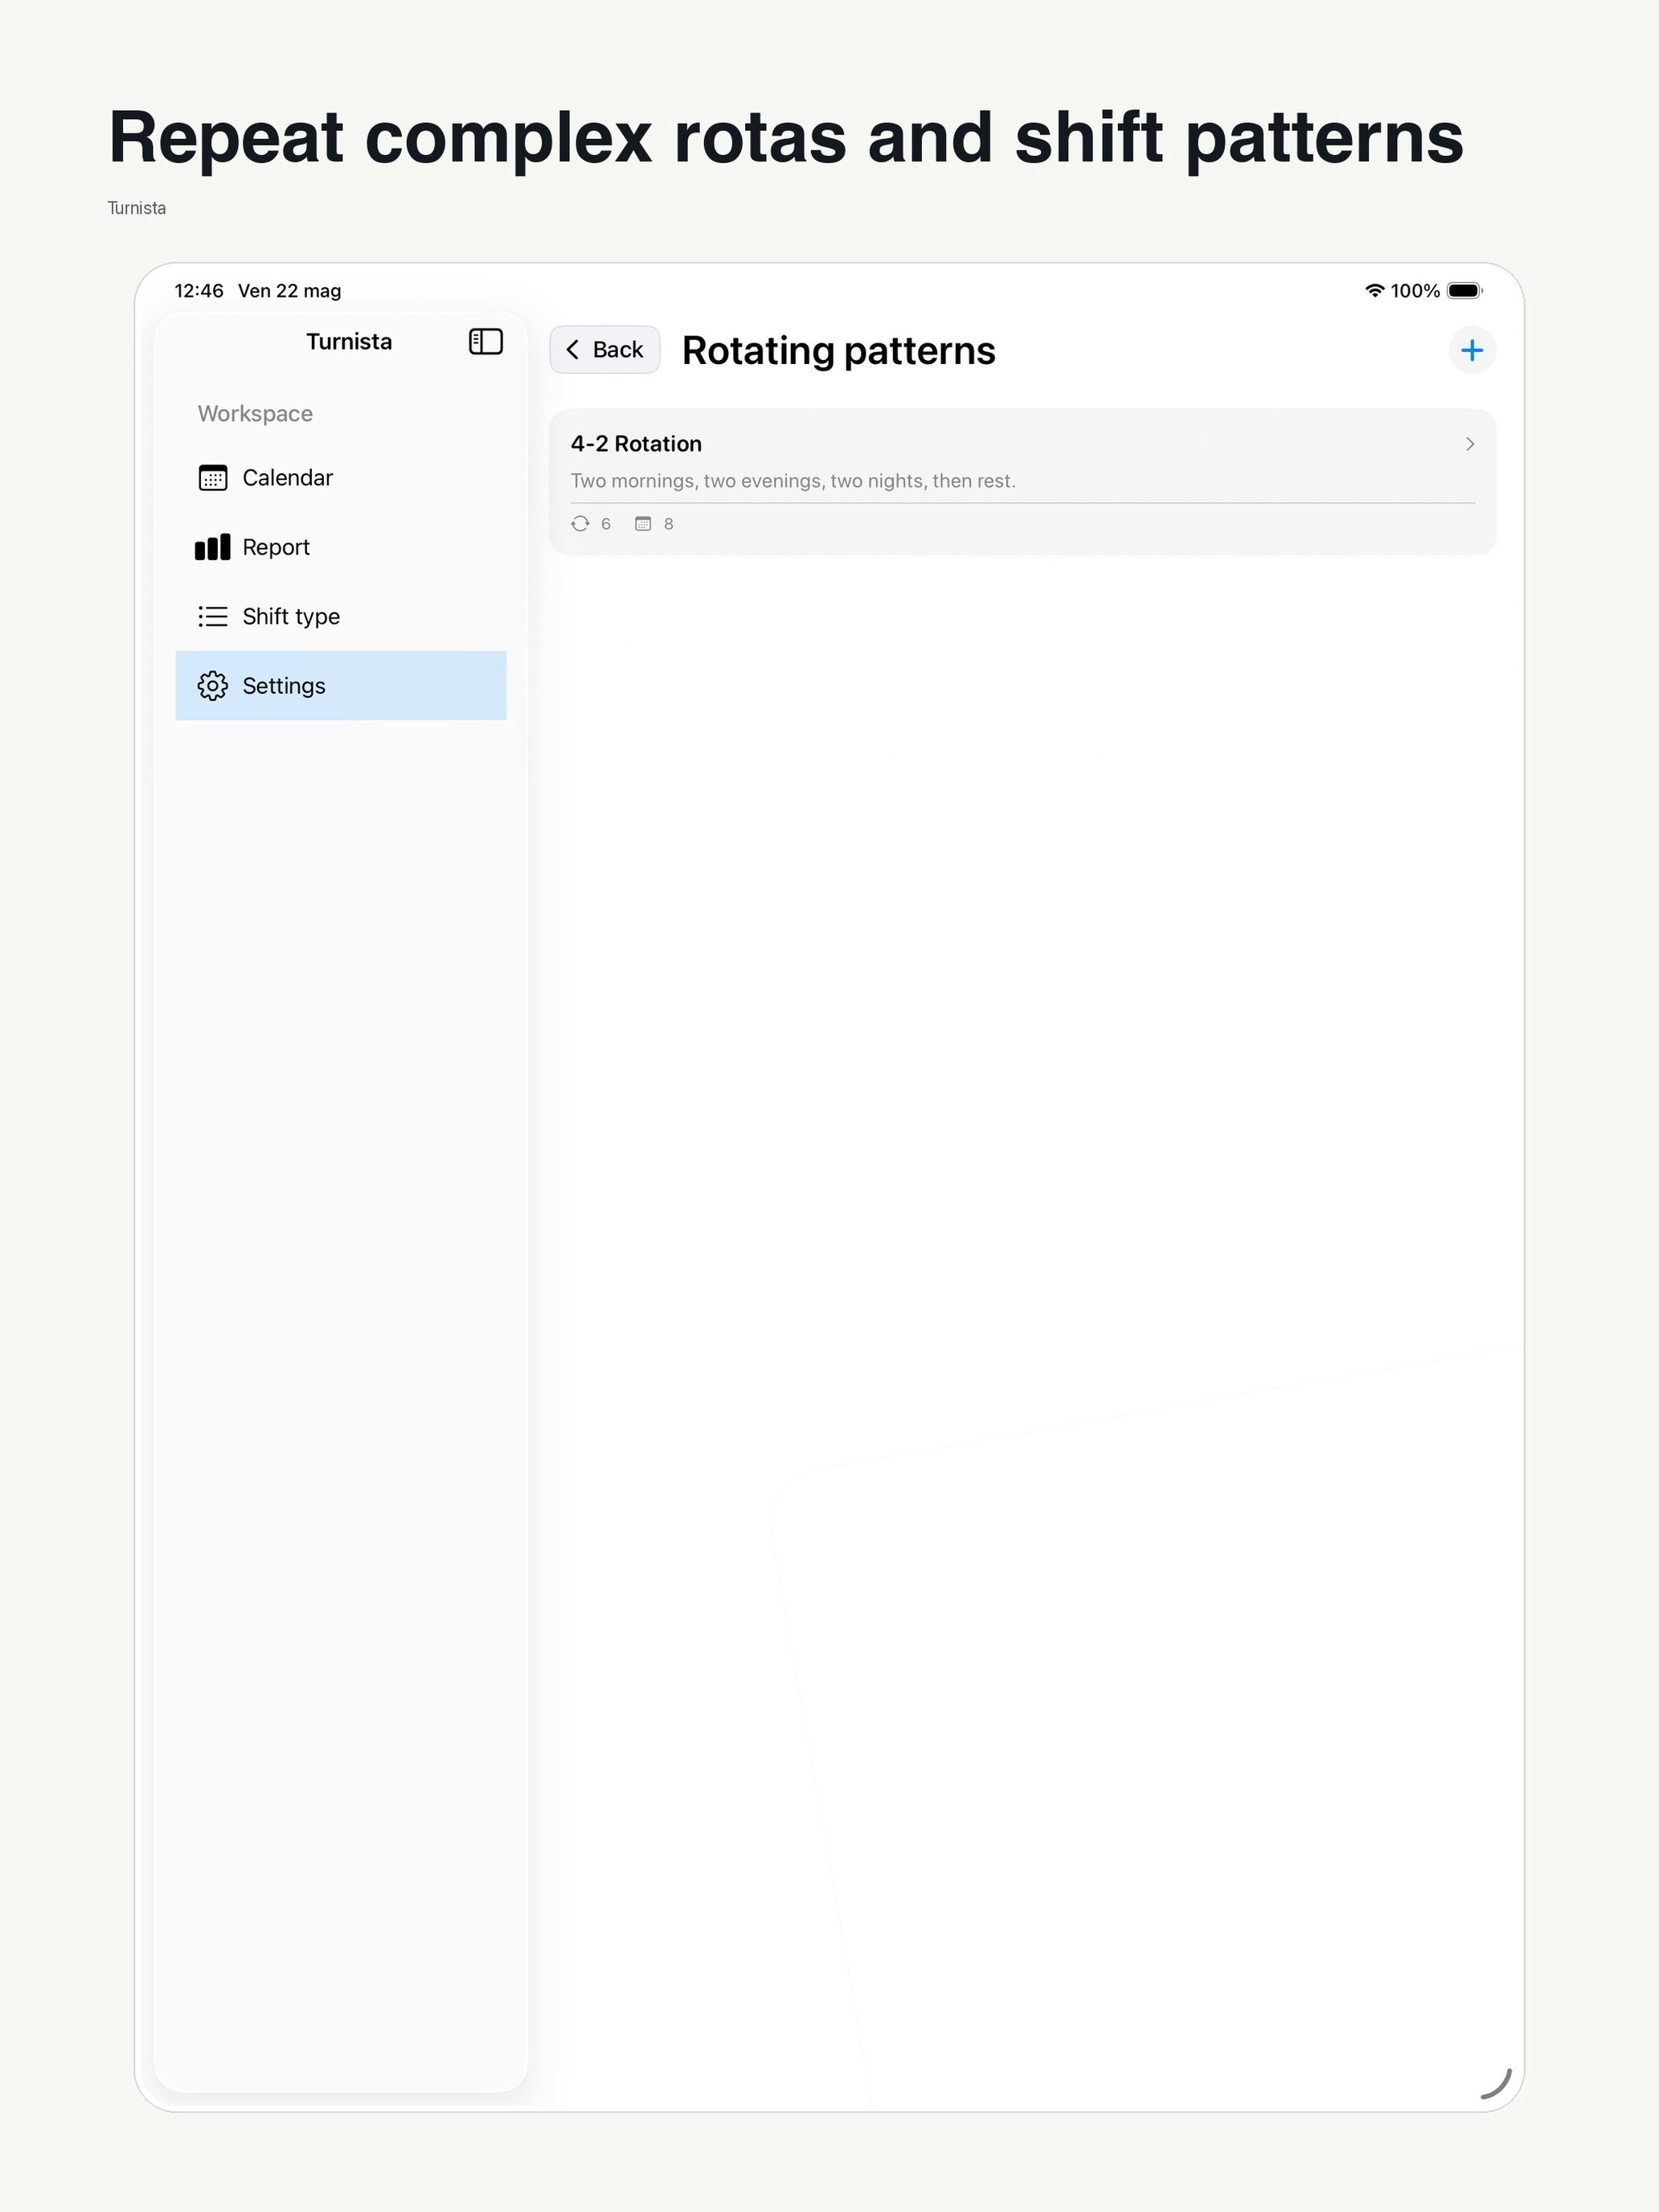The image size is (1659, 2212).
Task: Click the list icon beside Shift type
Action: [213, 616]
